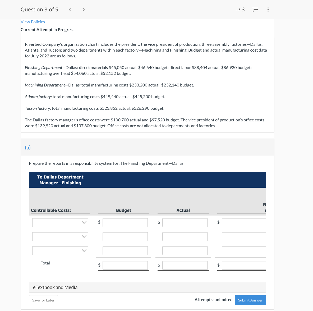Open the numbered question list navigator
The image size is (313, 311).
click(x=255, y=10)
